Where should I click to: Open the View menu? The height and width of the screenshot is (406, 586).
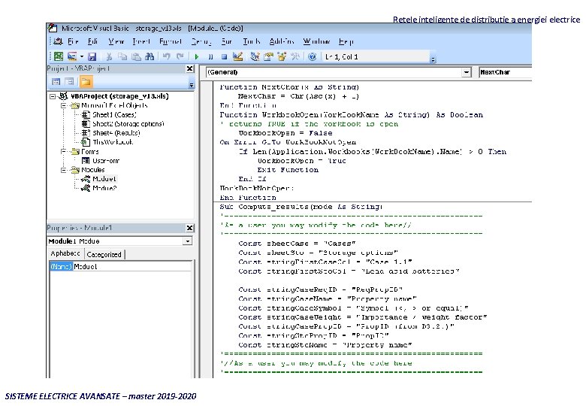(x=116, y=41)
